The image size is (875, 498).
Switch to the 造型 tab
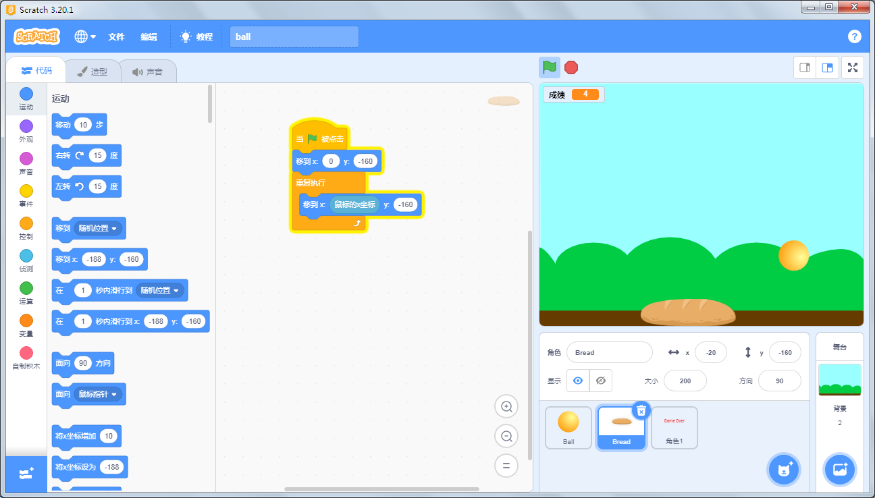pyautogui.click(x=92, y=72)
